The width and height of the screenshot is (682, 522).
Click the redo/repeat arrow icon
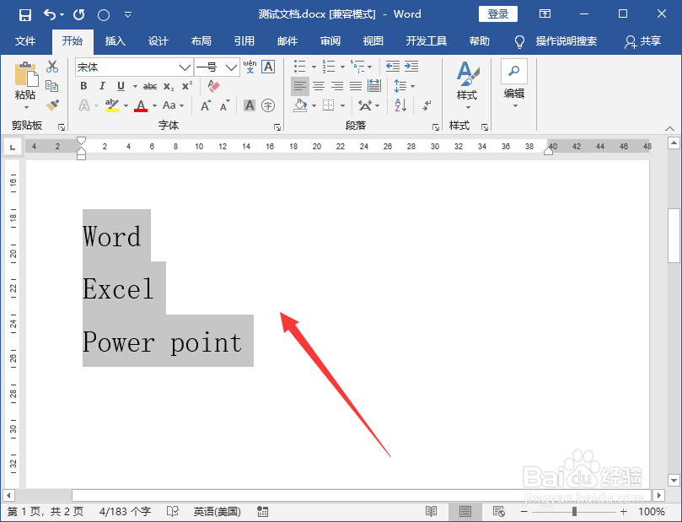coord(78,15)
